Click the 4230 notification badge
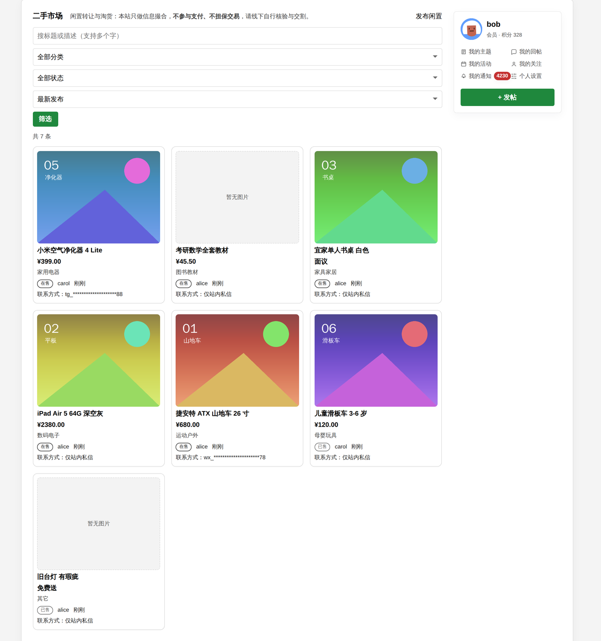Screen dimensions: 601x641 pos(502,76)
